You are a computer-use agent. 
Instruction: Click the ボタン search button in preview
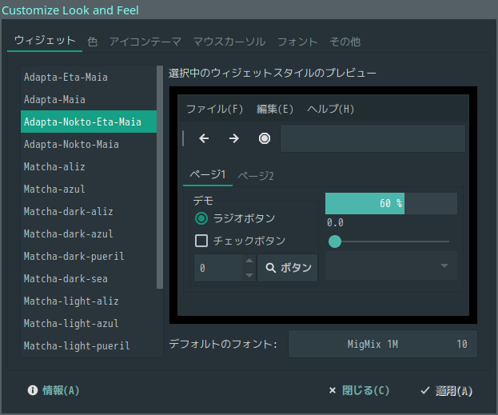coord(288,269)
